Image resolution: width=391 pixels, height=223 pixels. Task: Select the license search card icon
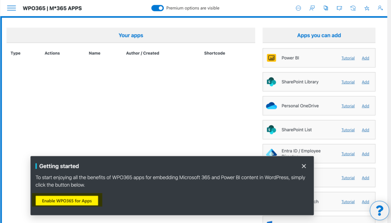[x=339, y=8]
